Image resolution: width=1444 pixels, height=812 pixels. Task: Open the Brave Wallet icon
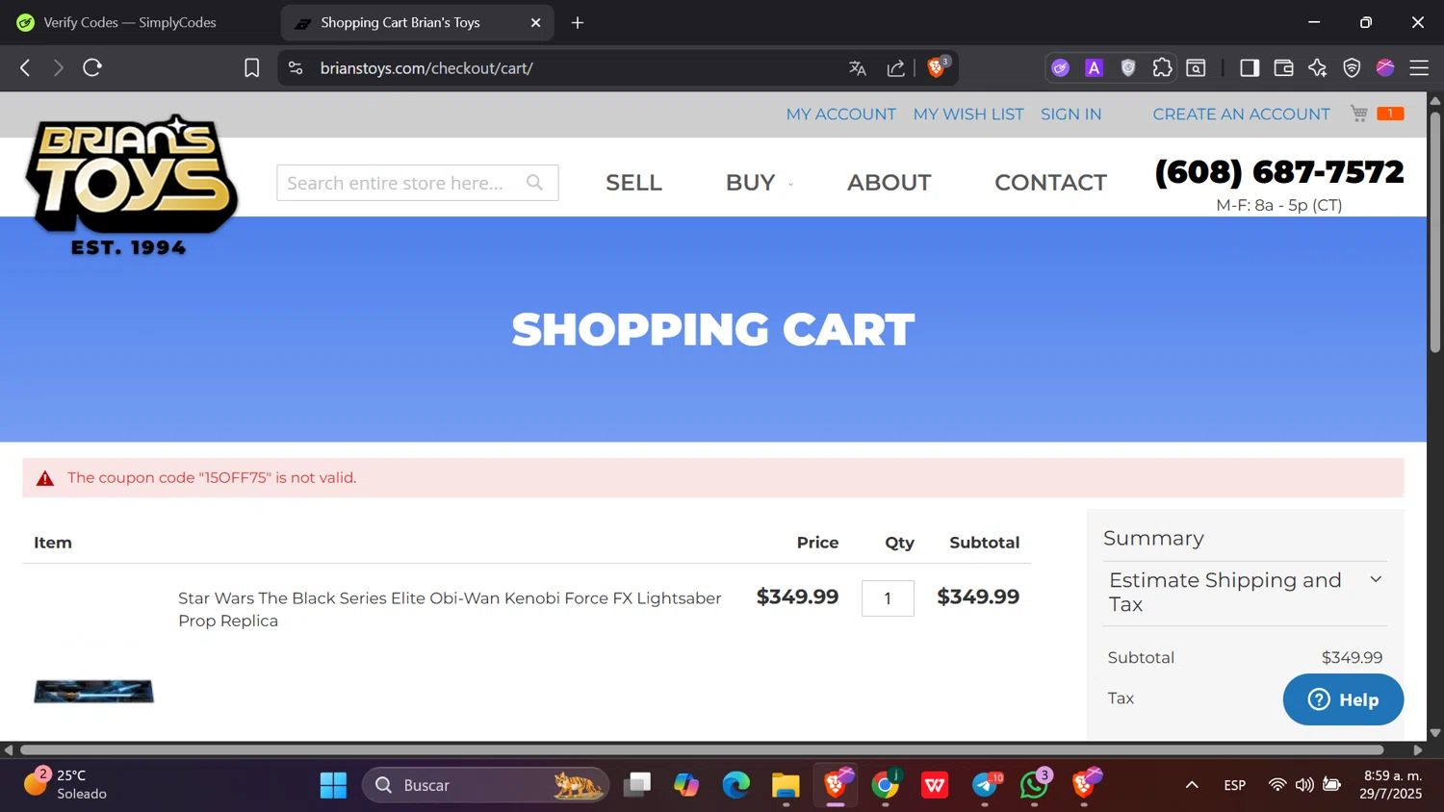[x=1283, y=67]
